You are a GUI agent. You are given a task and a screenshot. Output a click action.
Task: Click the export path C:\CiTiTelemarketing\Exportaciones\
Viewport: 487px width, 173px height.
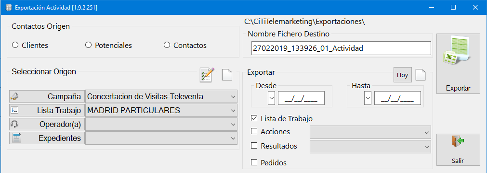[304, 22]
